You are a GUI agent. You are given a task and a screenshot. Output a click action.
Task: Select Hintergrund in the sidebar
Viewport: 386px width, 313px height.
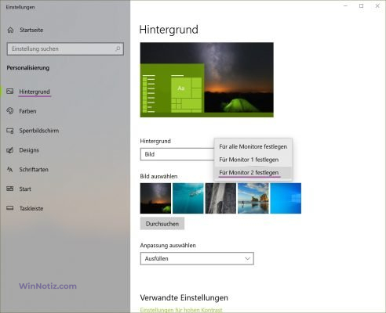click(x=35, y=92)
